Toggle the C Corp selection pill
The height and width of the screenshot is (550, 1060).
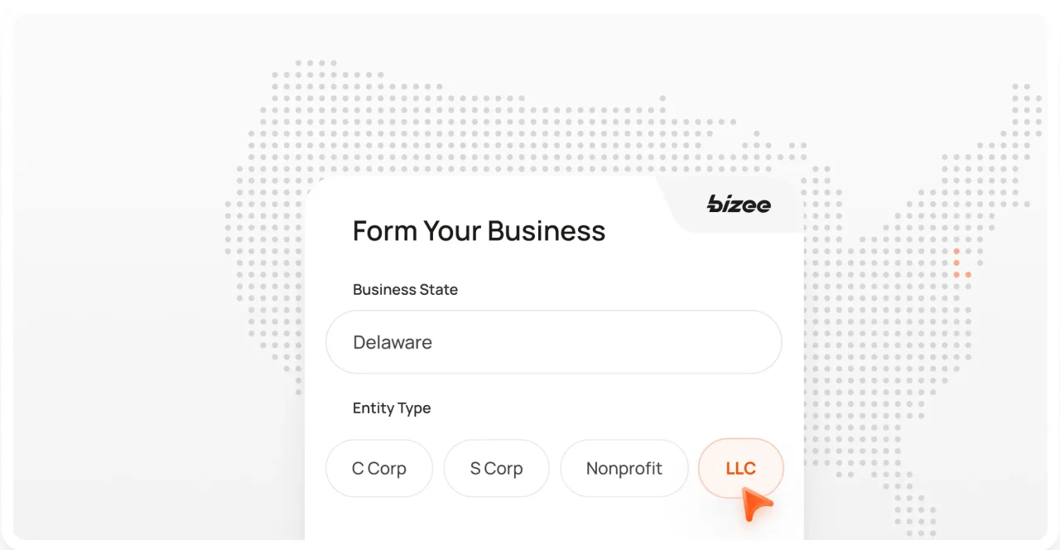click(378, 468)
